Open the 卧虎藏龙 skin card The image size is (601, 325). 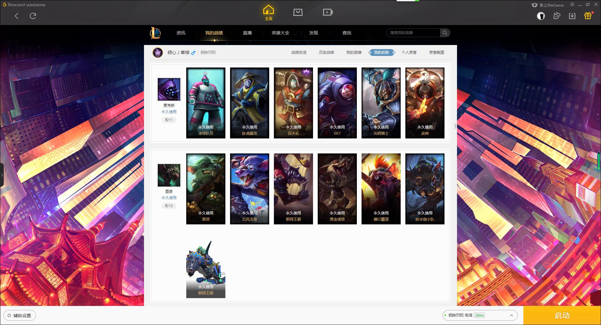pyautogui.click(x=249, y=103)
